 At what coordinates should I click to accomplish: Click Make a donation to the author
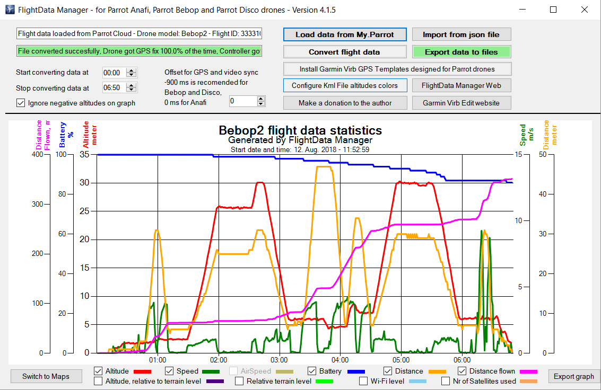pyautogui.click(x=345, y=103)
